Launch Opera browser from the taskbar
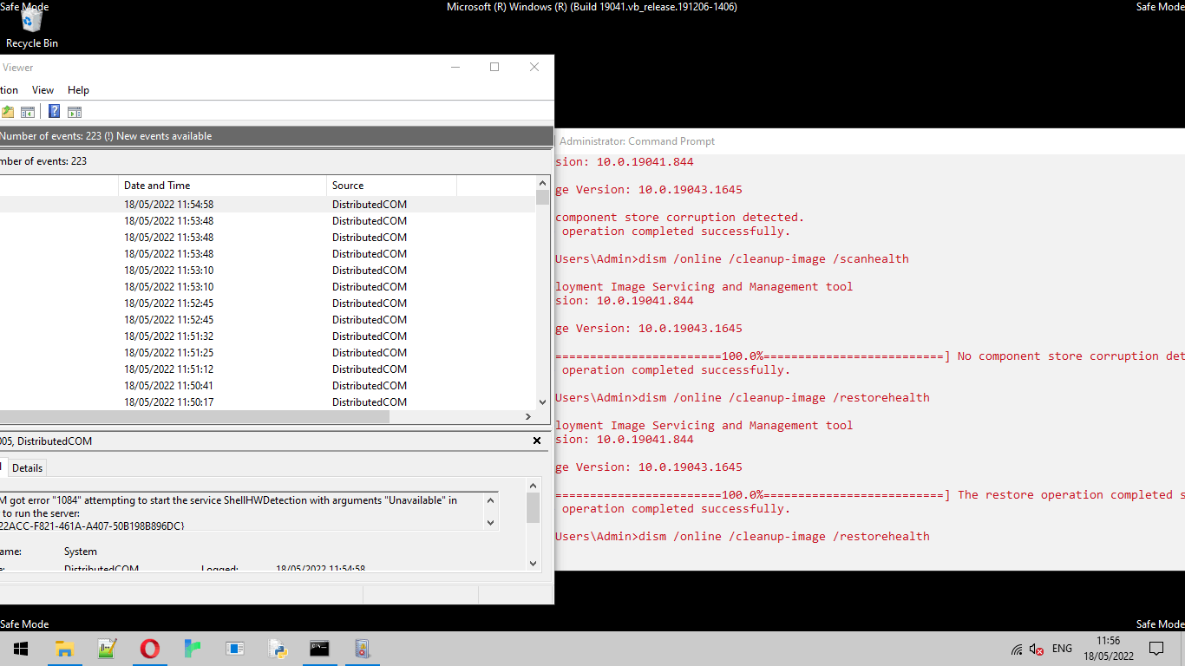Screen dimensions: 1185x666 149,649
